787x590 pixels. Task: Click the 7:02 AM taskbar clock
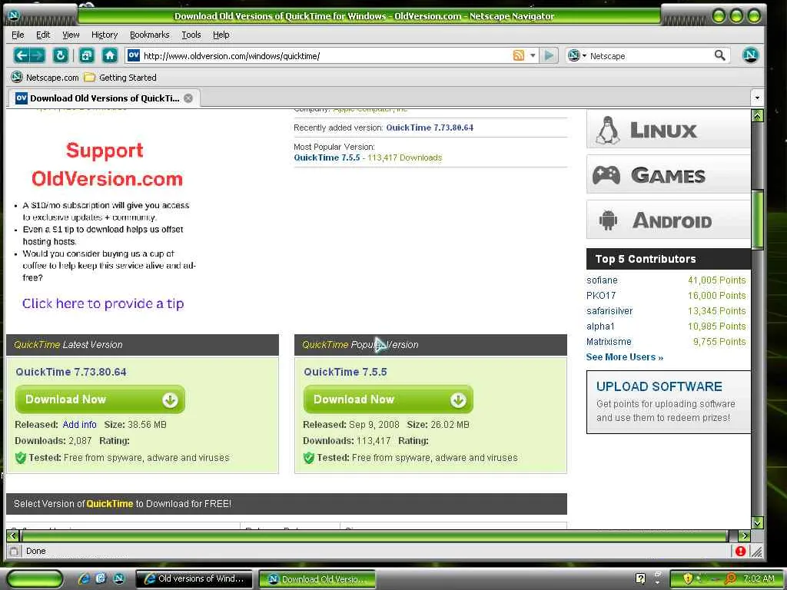(759, 578)
